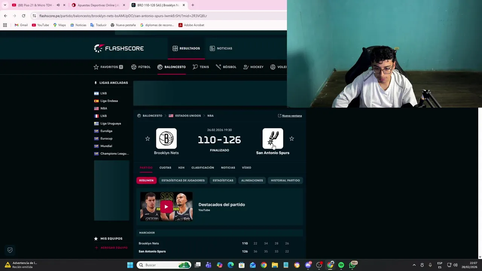482x271 pixels.
Task: Play match highlights video thumbnail
Action: [x=166, y=207]
